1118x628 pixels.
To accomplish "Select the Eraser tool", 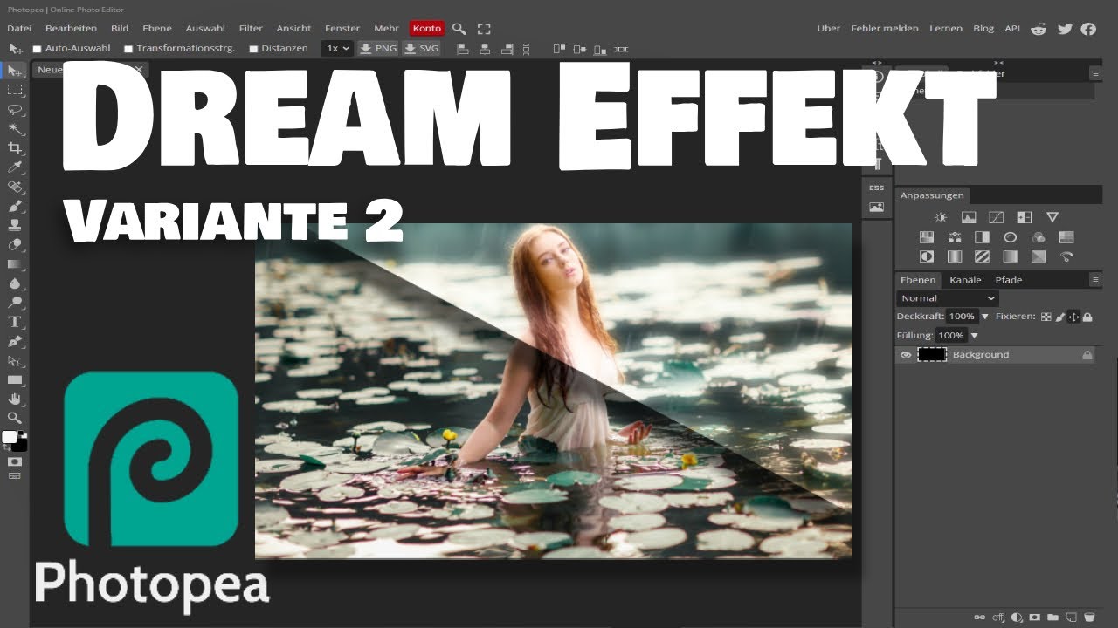I will (x=15, y=245).
